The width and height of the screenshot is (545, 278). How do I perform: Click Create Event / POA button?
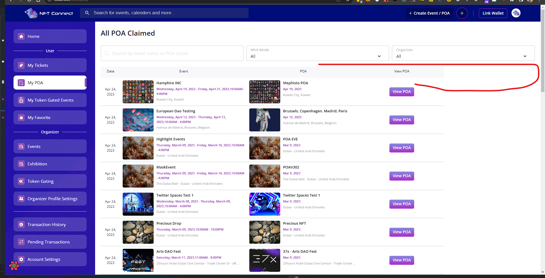click(429, 13)
